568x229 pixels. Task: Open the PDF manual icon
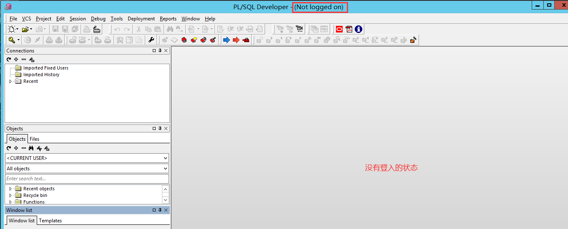point(349,29)
